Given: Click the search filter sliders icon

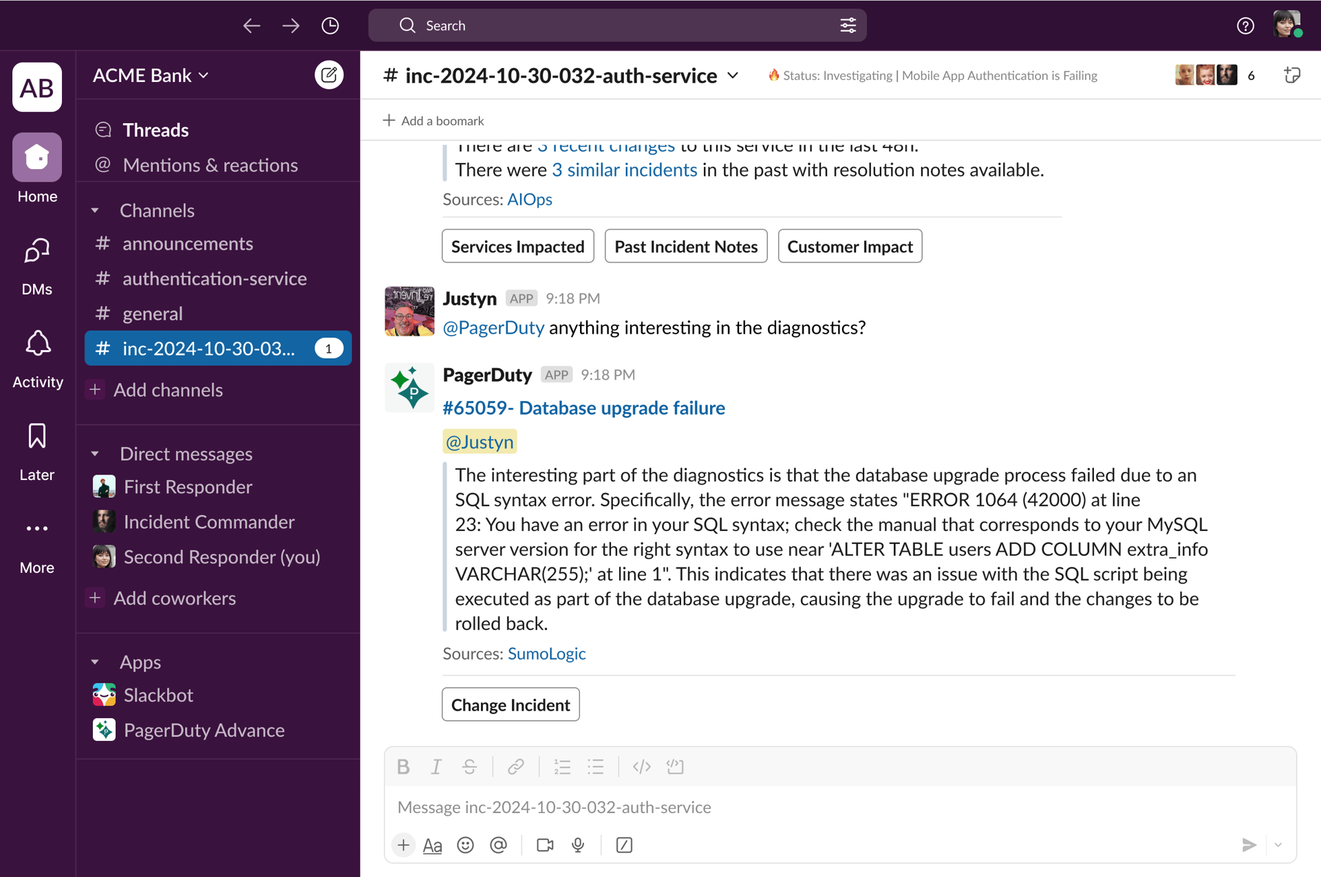Looking at the screenshot, I should pyautogui.click(x=848, y=25).
